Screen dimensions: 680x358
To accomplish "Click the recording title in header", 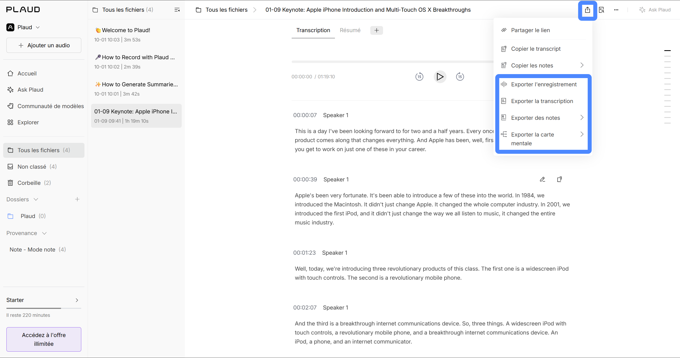I will (368, 10).
